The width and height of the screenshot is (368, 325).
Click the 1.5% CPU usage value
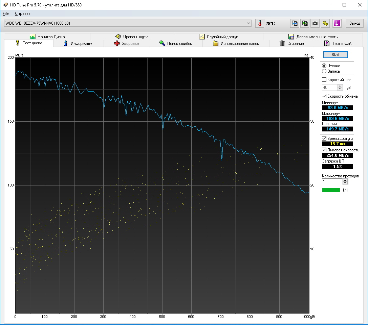tap(338, 167)
